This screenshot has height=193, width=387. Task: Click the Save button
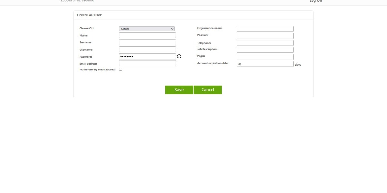click(x=179, y=89)
